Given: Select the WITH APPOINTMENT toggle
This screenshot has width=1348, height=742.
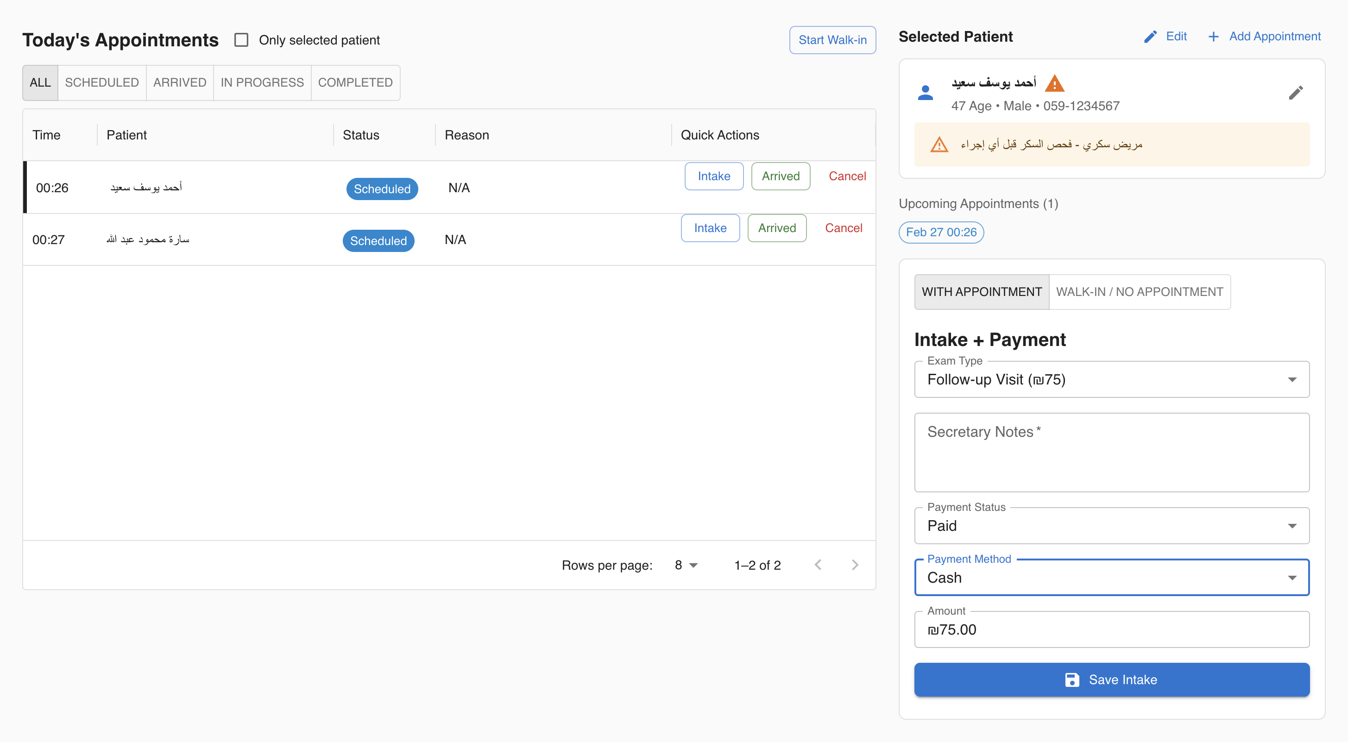Looking at the screenshot, I should (981, 291).
